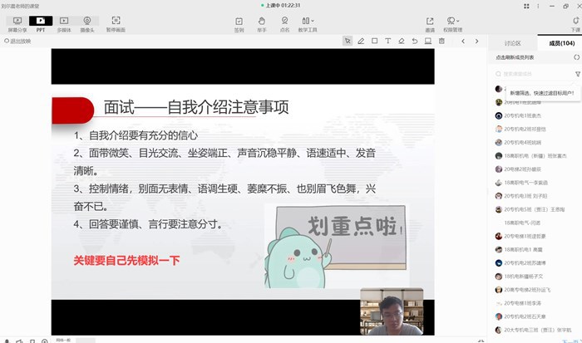Image resolution: width=582 pixels, height=343 pixels.
Task: Toggle 暂停画面 pause screen
Action: click(116, 22)
